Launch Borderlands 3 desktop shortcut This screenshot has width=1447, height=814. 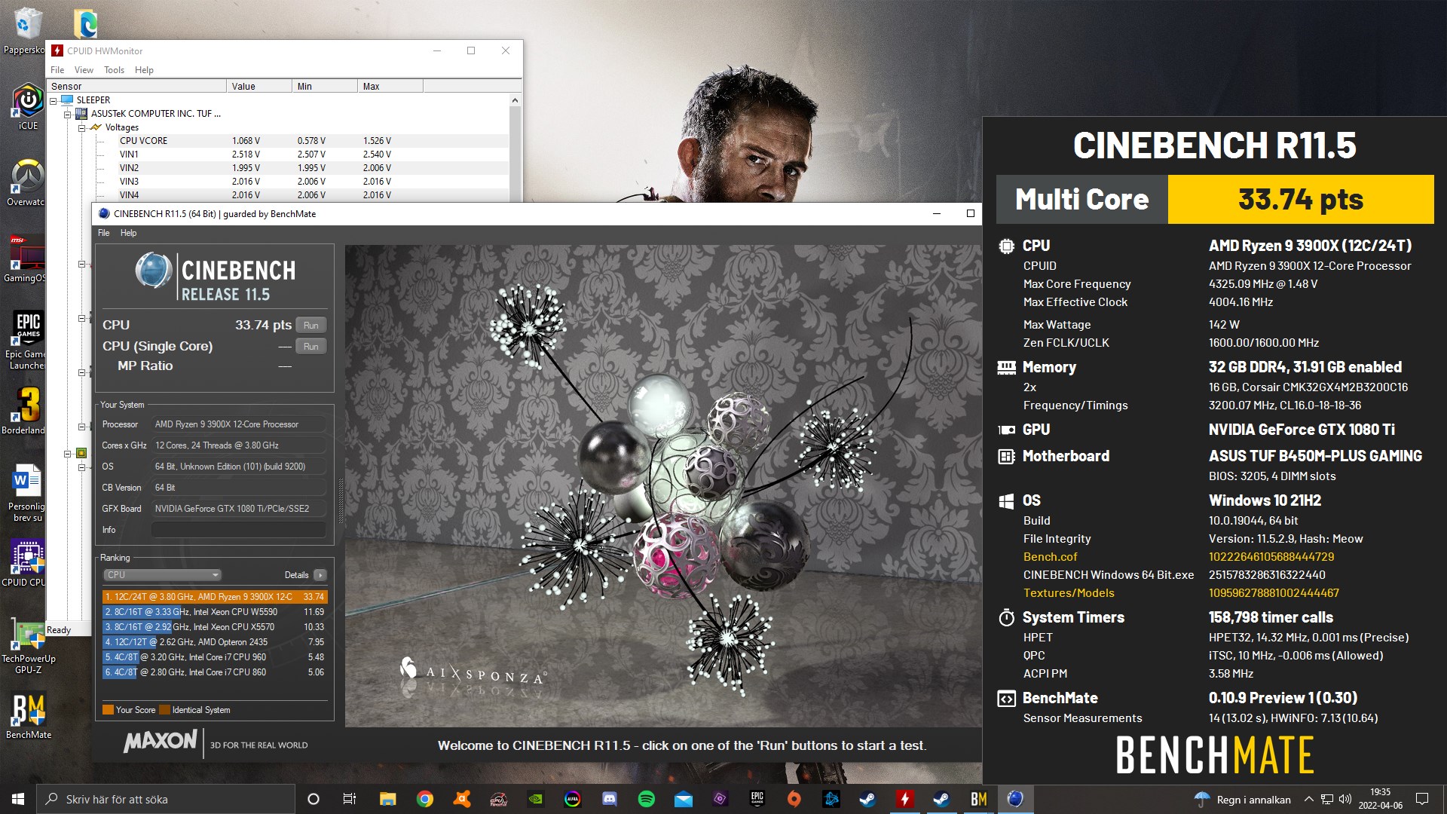pyautogui.click(x=28, y=411)
